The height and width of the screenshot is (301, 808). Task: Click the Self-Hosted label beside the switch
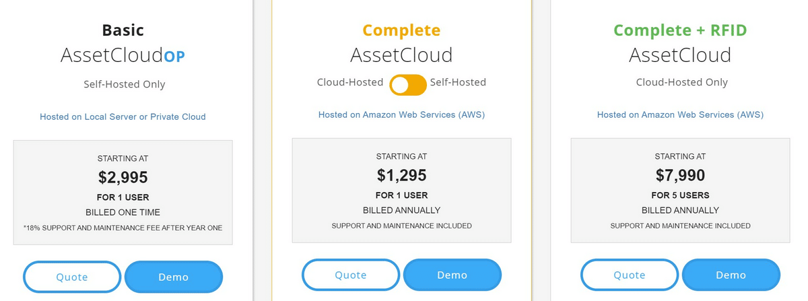coord(457,82)
